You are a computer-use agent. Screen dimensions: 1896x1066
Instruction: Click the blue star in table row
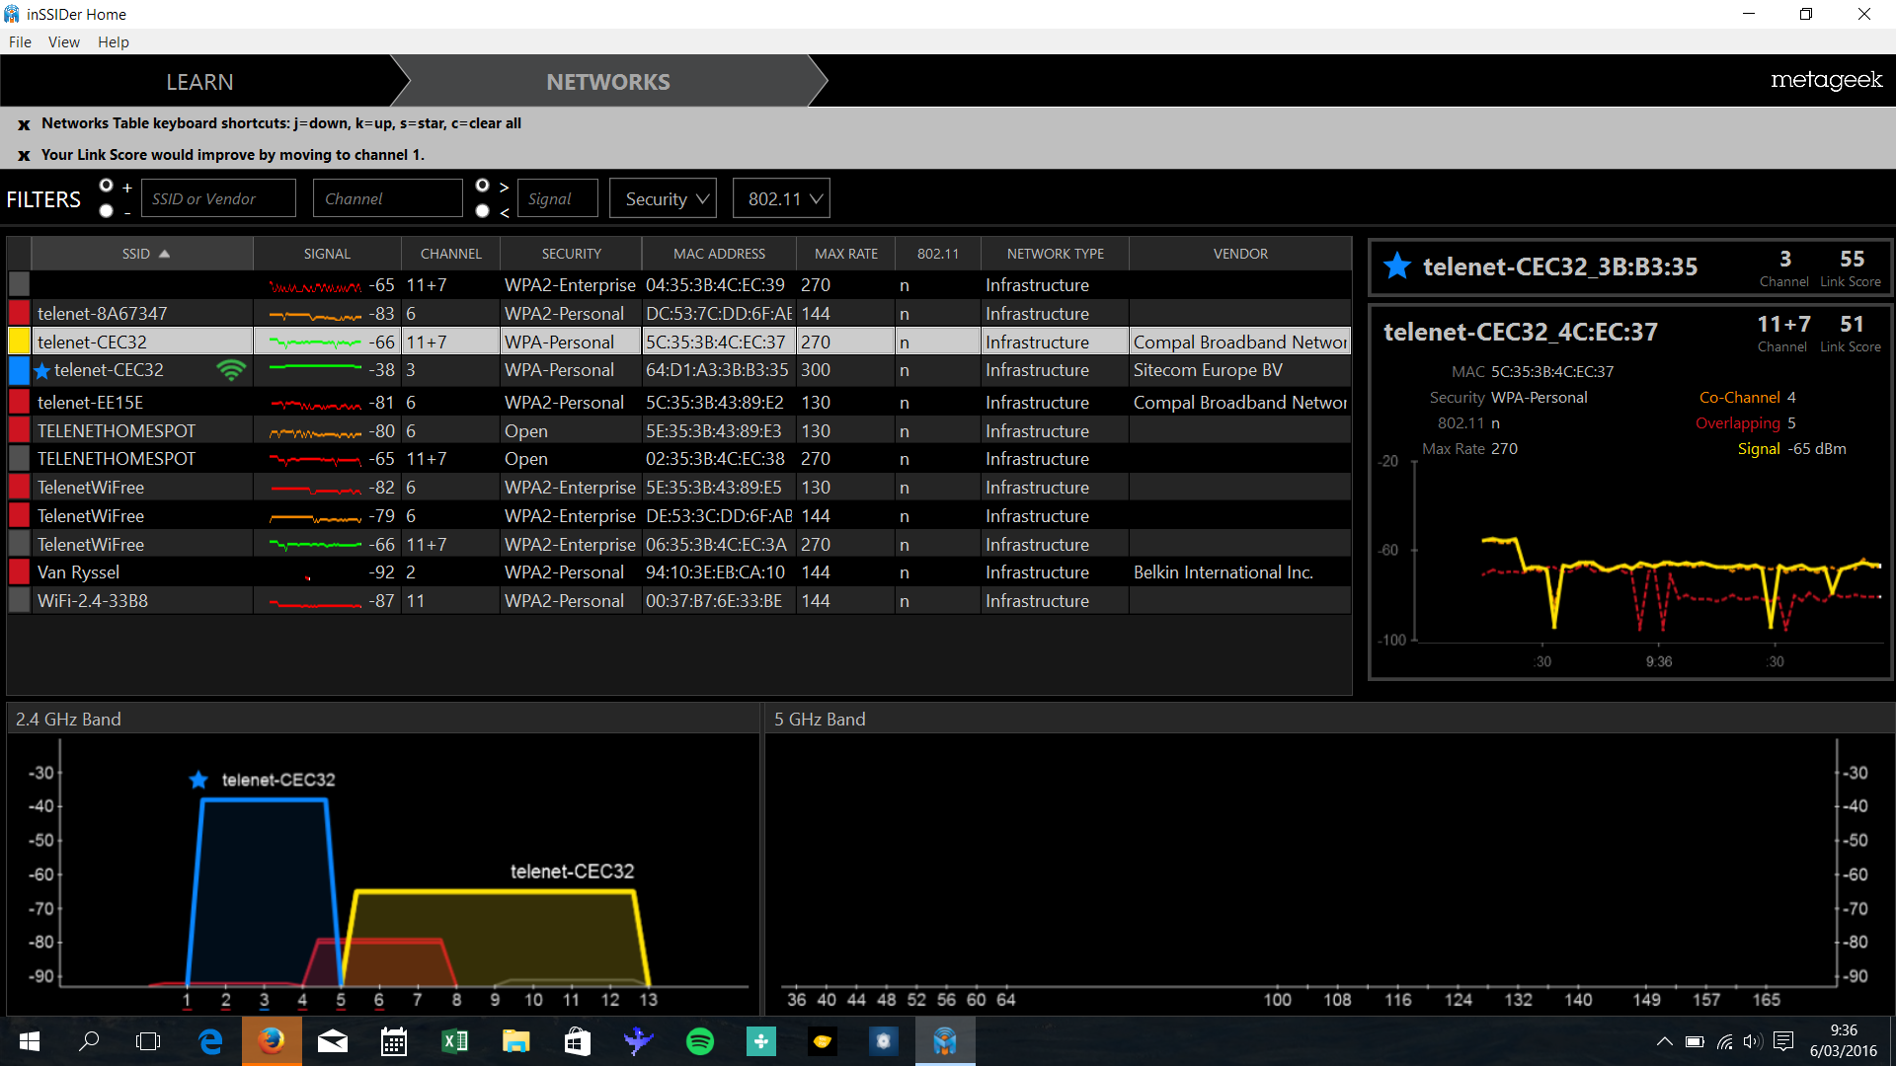pos(42,371)
